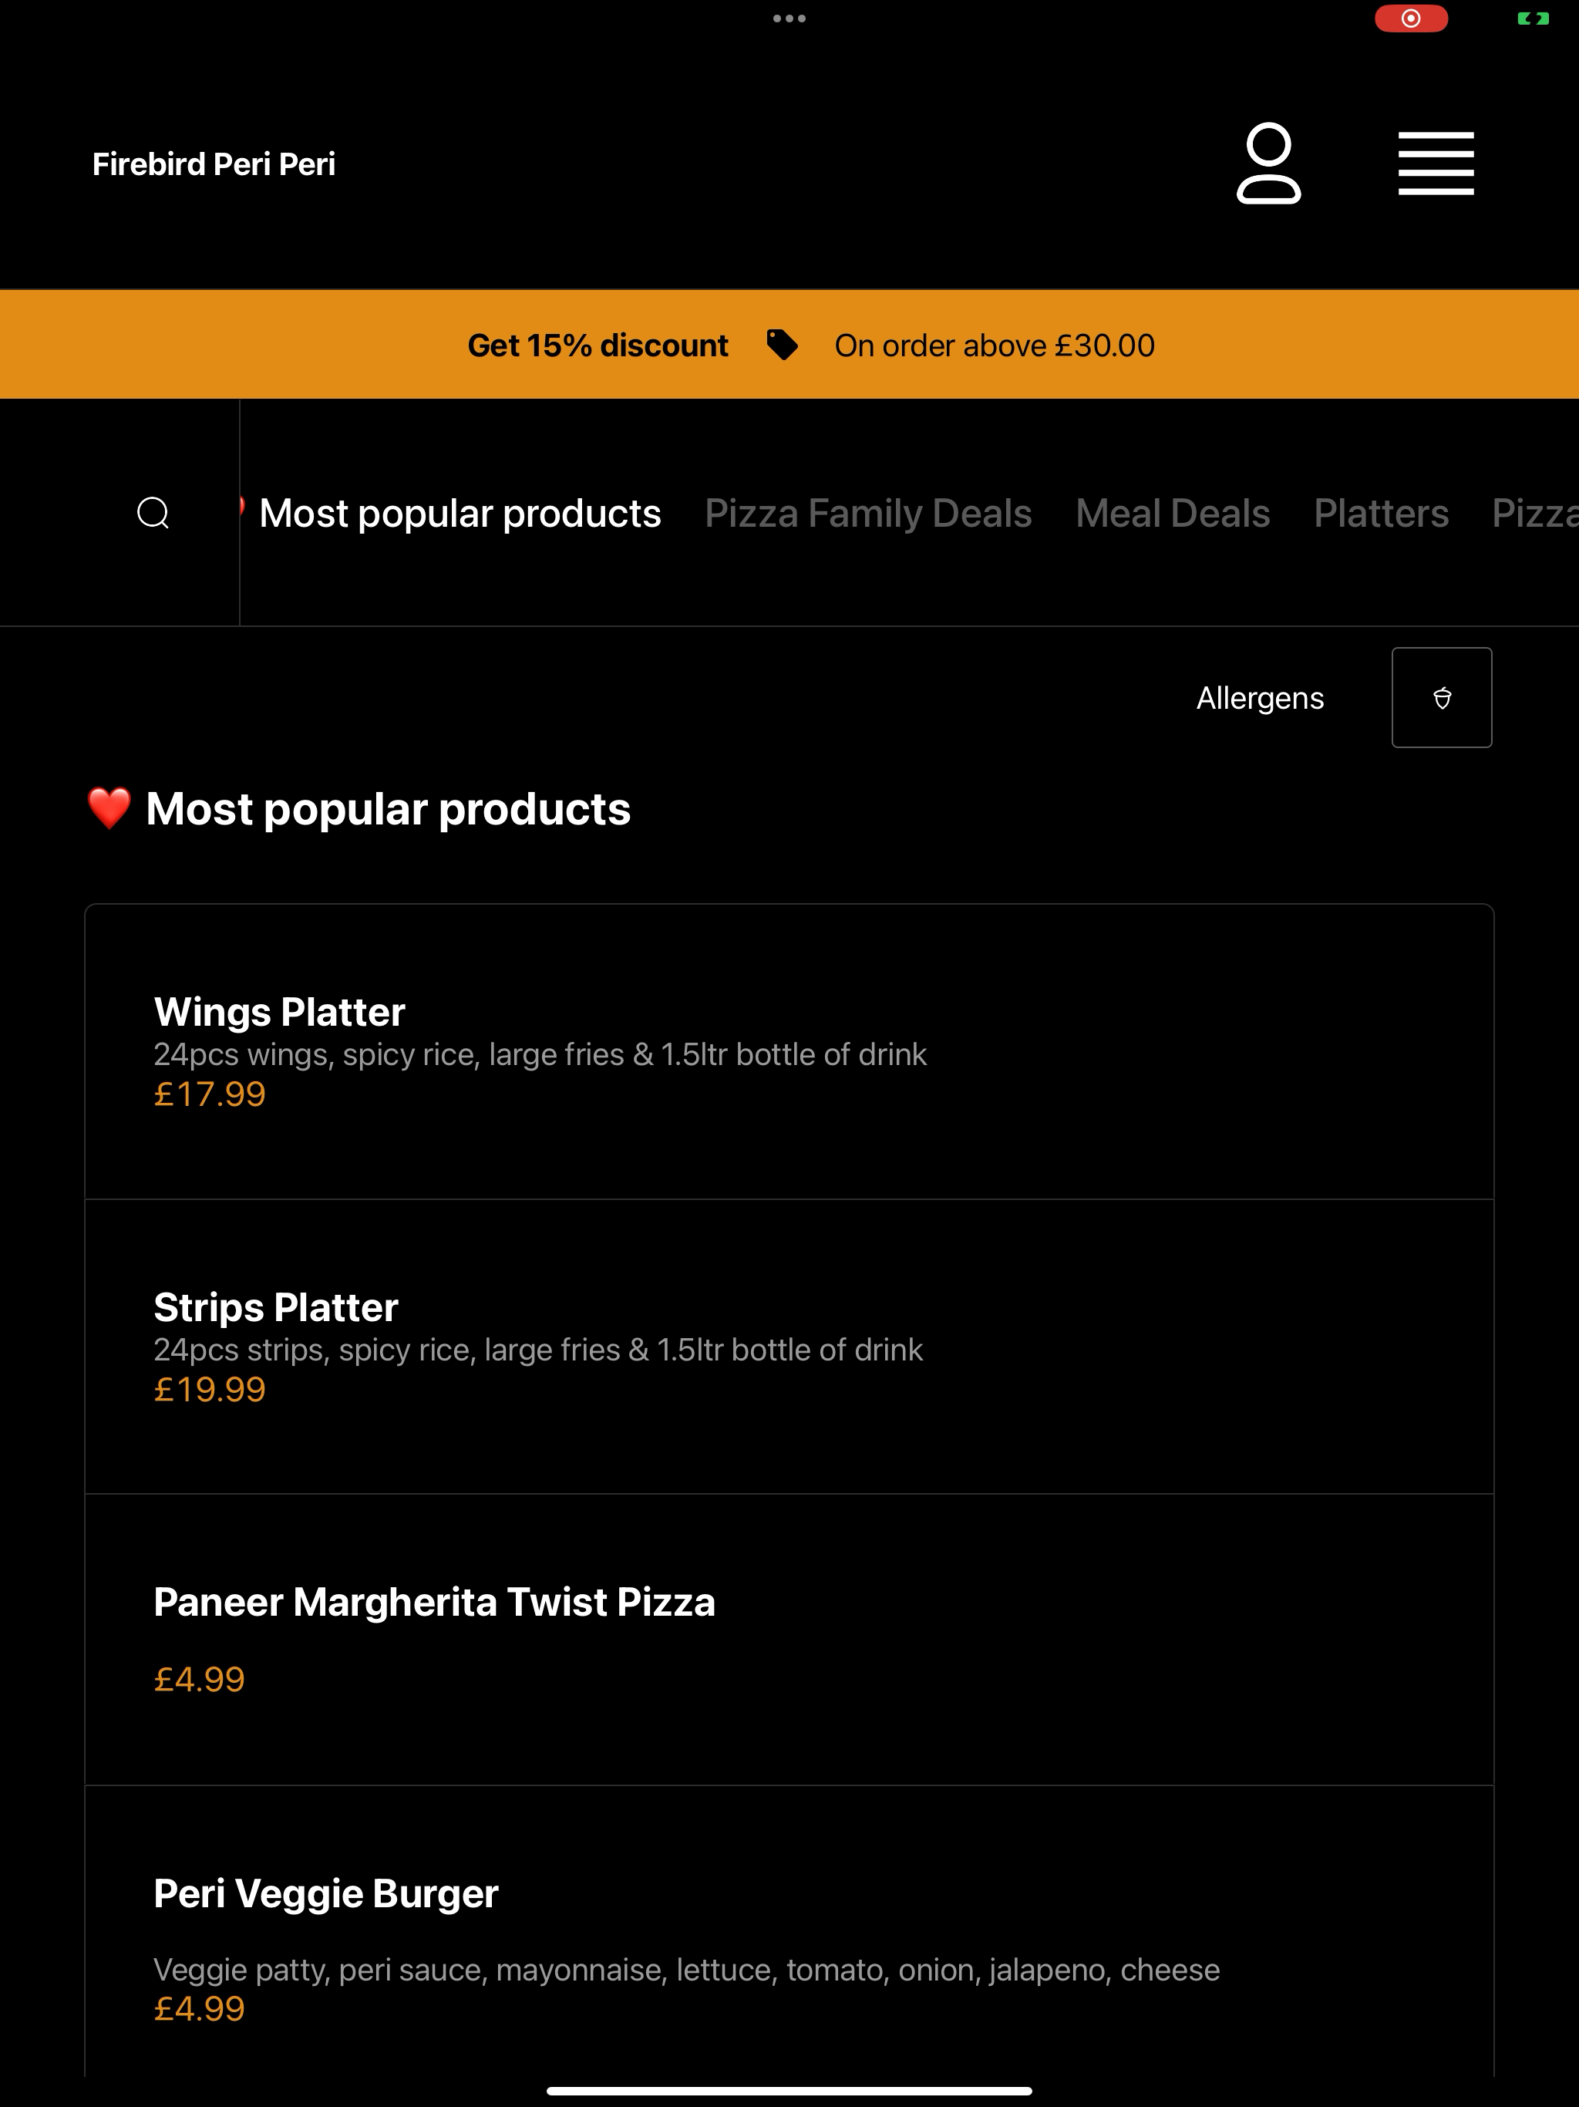Screen dimensions: 1579x2107
Task: Open the allergens filter icon box
Action: [x=1441, y=697]
